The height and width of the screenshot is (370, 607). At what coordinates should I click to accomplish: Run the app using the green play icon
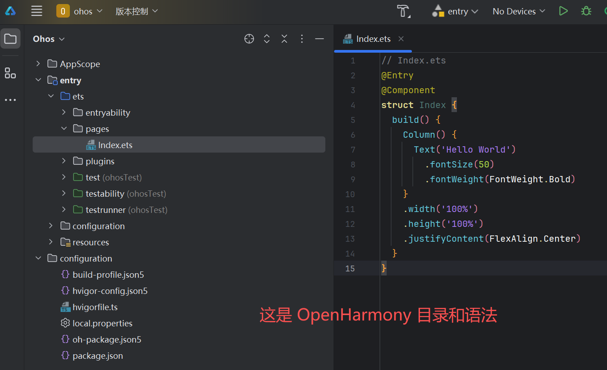pyautogui.click(x=563, y=11)
